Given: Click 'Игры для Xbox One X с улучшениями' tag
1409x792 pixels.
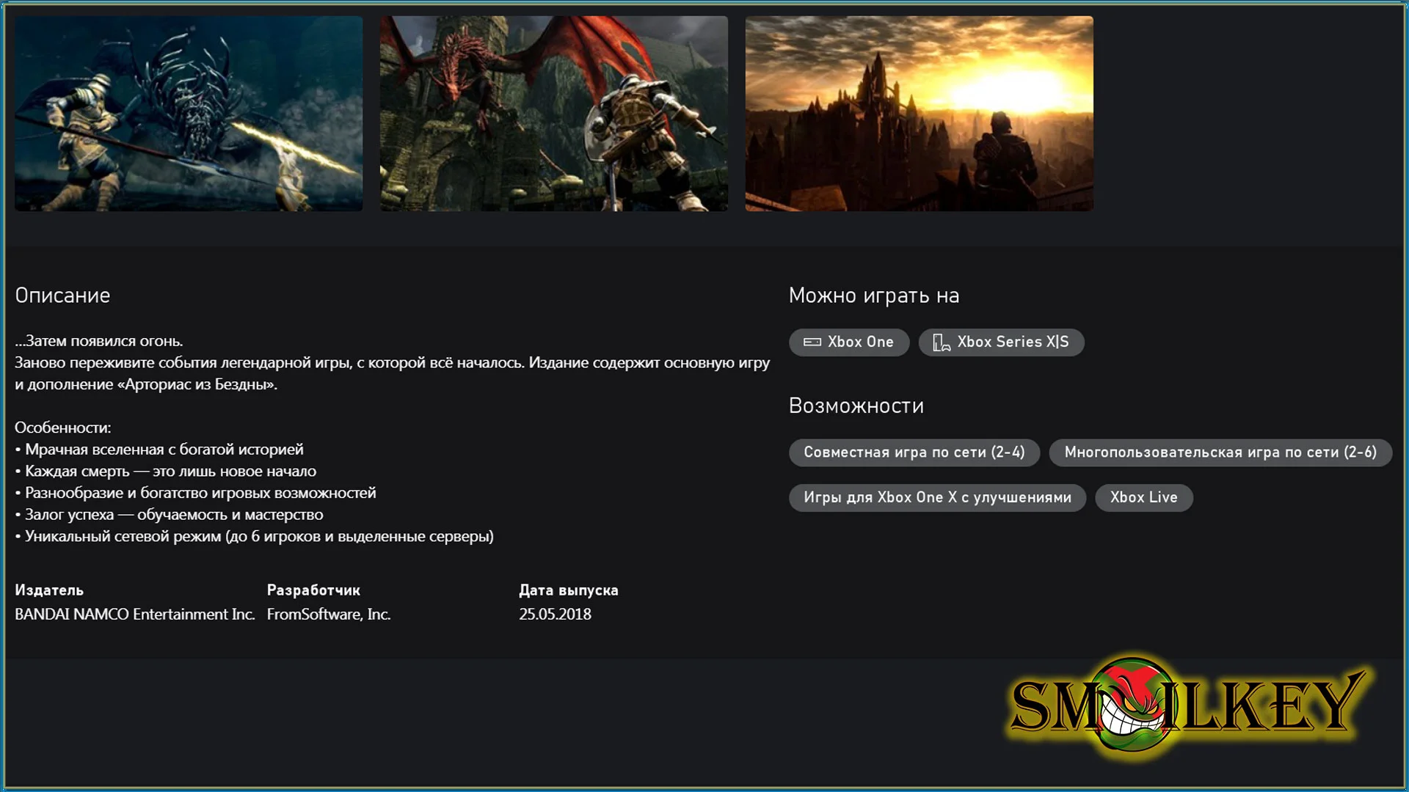Looking at the screenshot, I should (x=937, y=498).
